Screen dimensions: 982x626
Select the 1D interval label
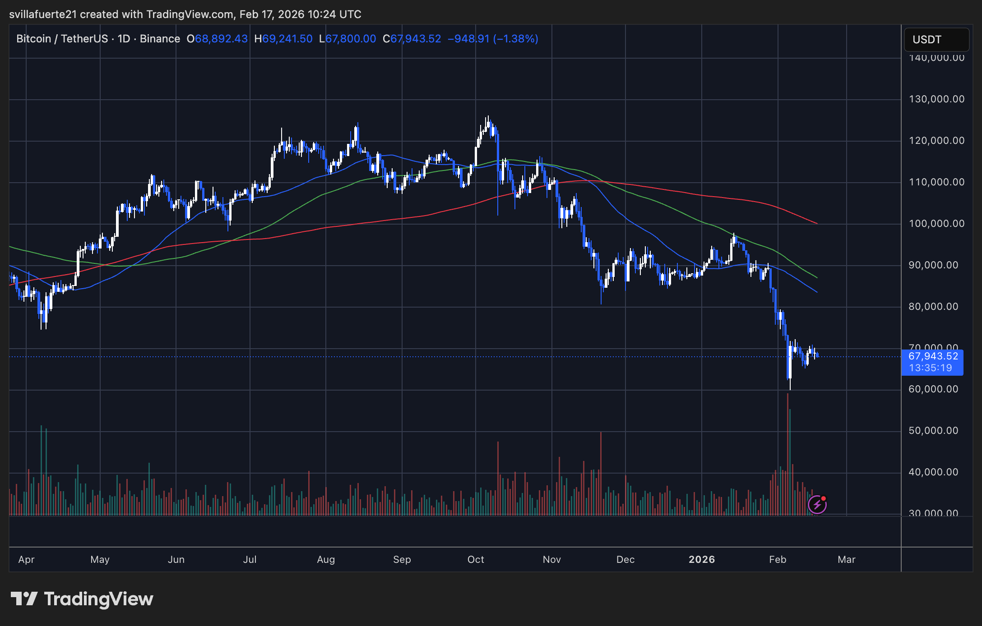tap(124, 39)
